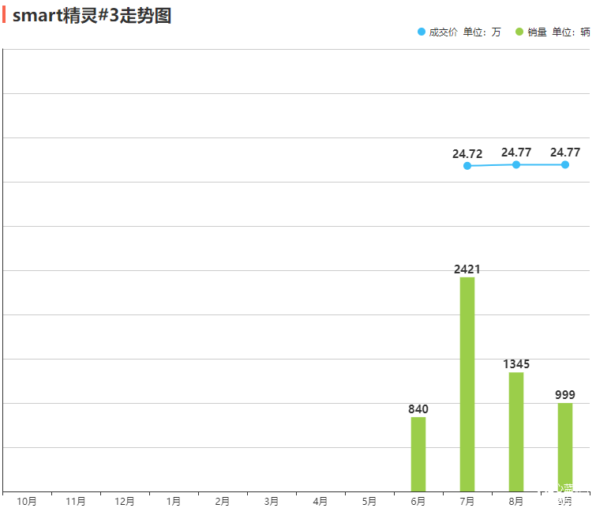Click the 2421 data label
The width and height of the screenshot is (596, 512).
(467, 269)
